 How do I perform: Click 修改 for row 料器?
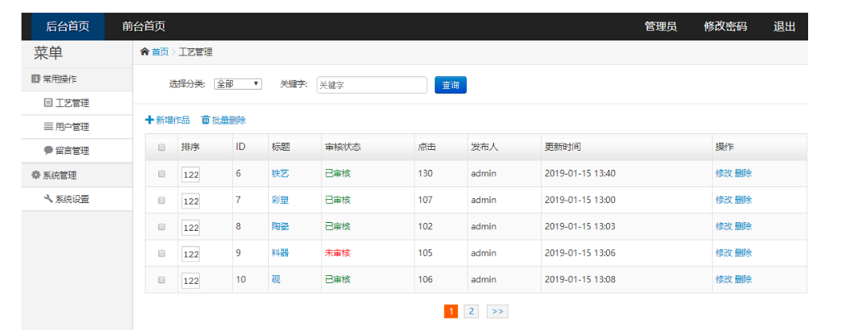coord(724,252)
